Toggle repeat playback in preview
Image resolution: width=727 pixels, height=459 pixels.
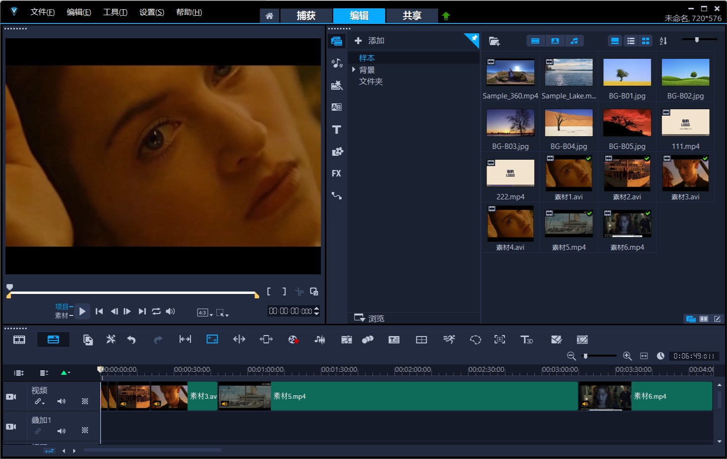tap(156, 311)
